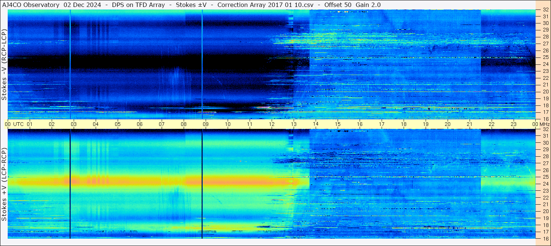Select the 09 hour mark on time axis
551x246 pixels.
[206, 124]
